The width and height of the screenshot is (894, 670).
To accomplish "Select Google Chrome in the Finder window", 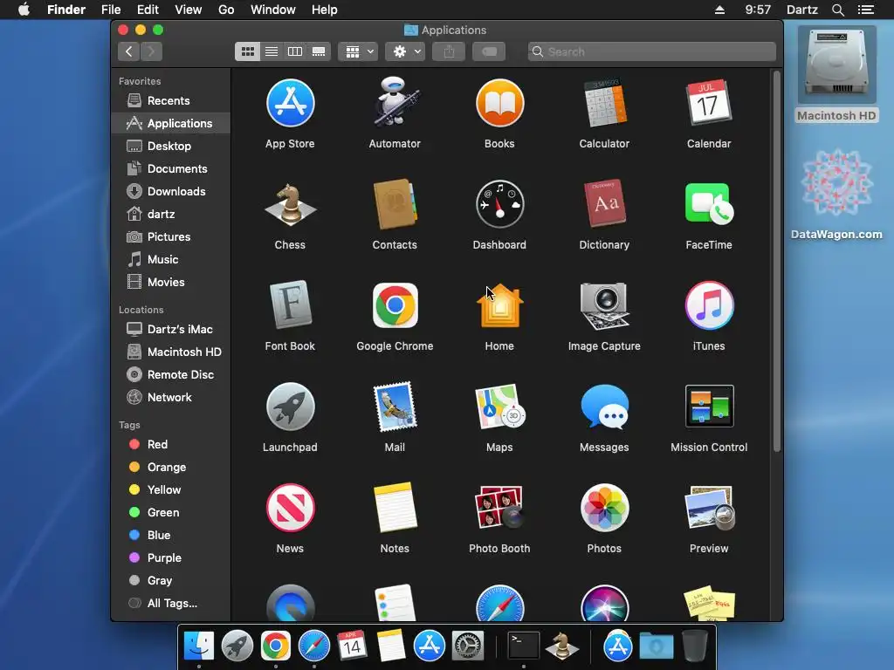I will point(395,305).
